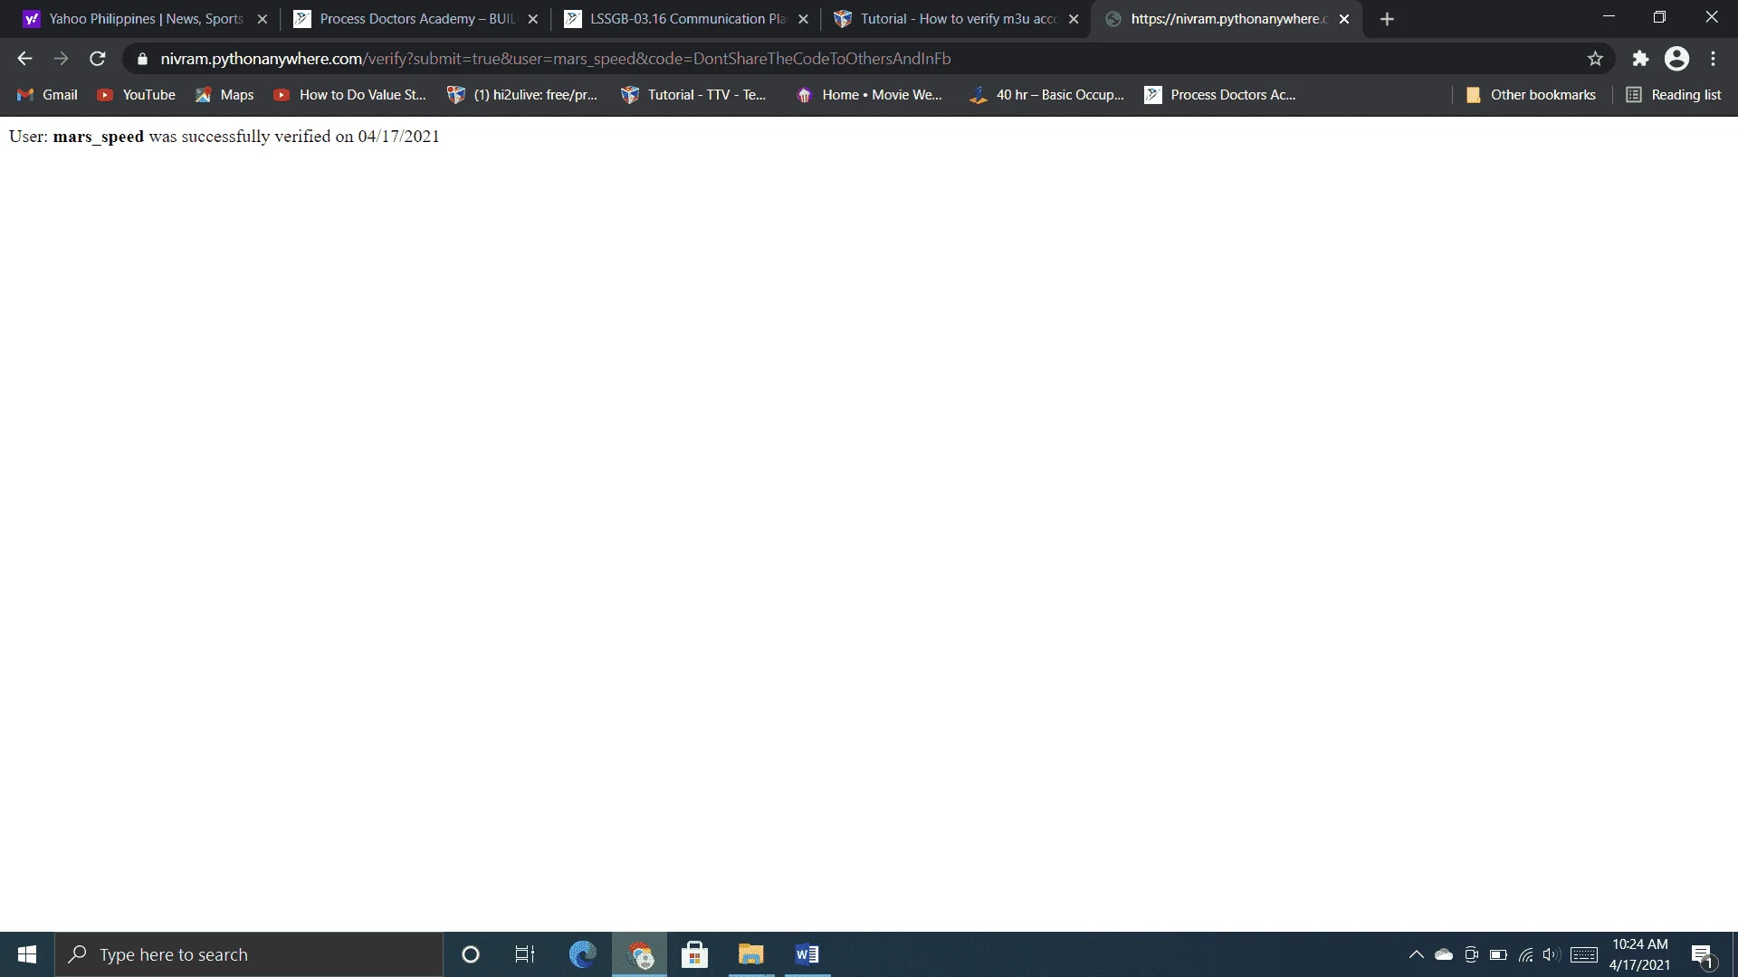
Task: Open the volume speaker icon
Action: (x=1552, y=954)
